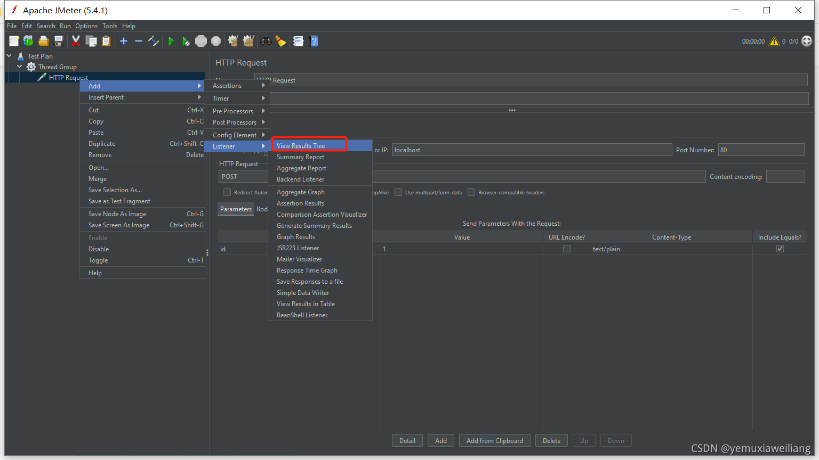Start the test with green play icon
This screenshot has height=460, width=819.
(171, 41)
